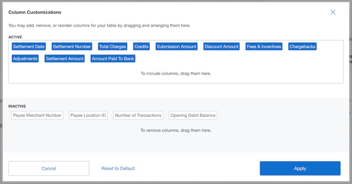Click the Fees & Incentives chip
The image size is (352, 184).
pyautogui.click(x=264, y=47)
